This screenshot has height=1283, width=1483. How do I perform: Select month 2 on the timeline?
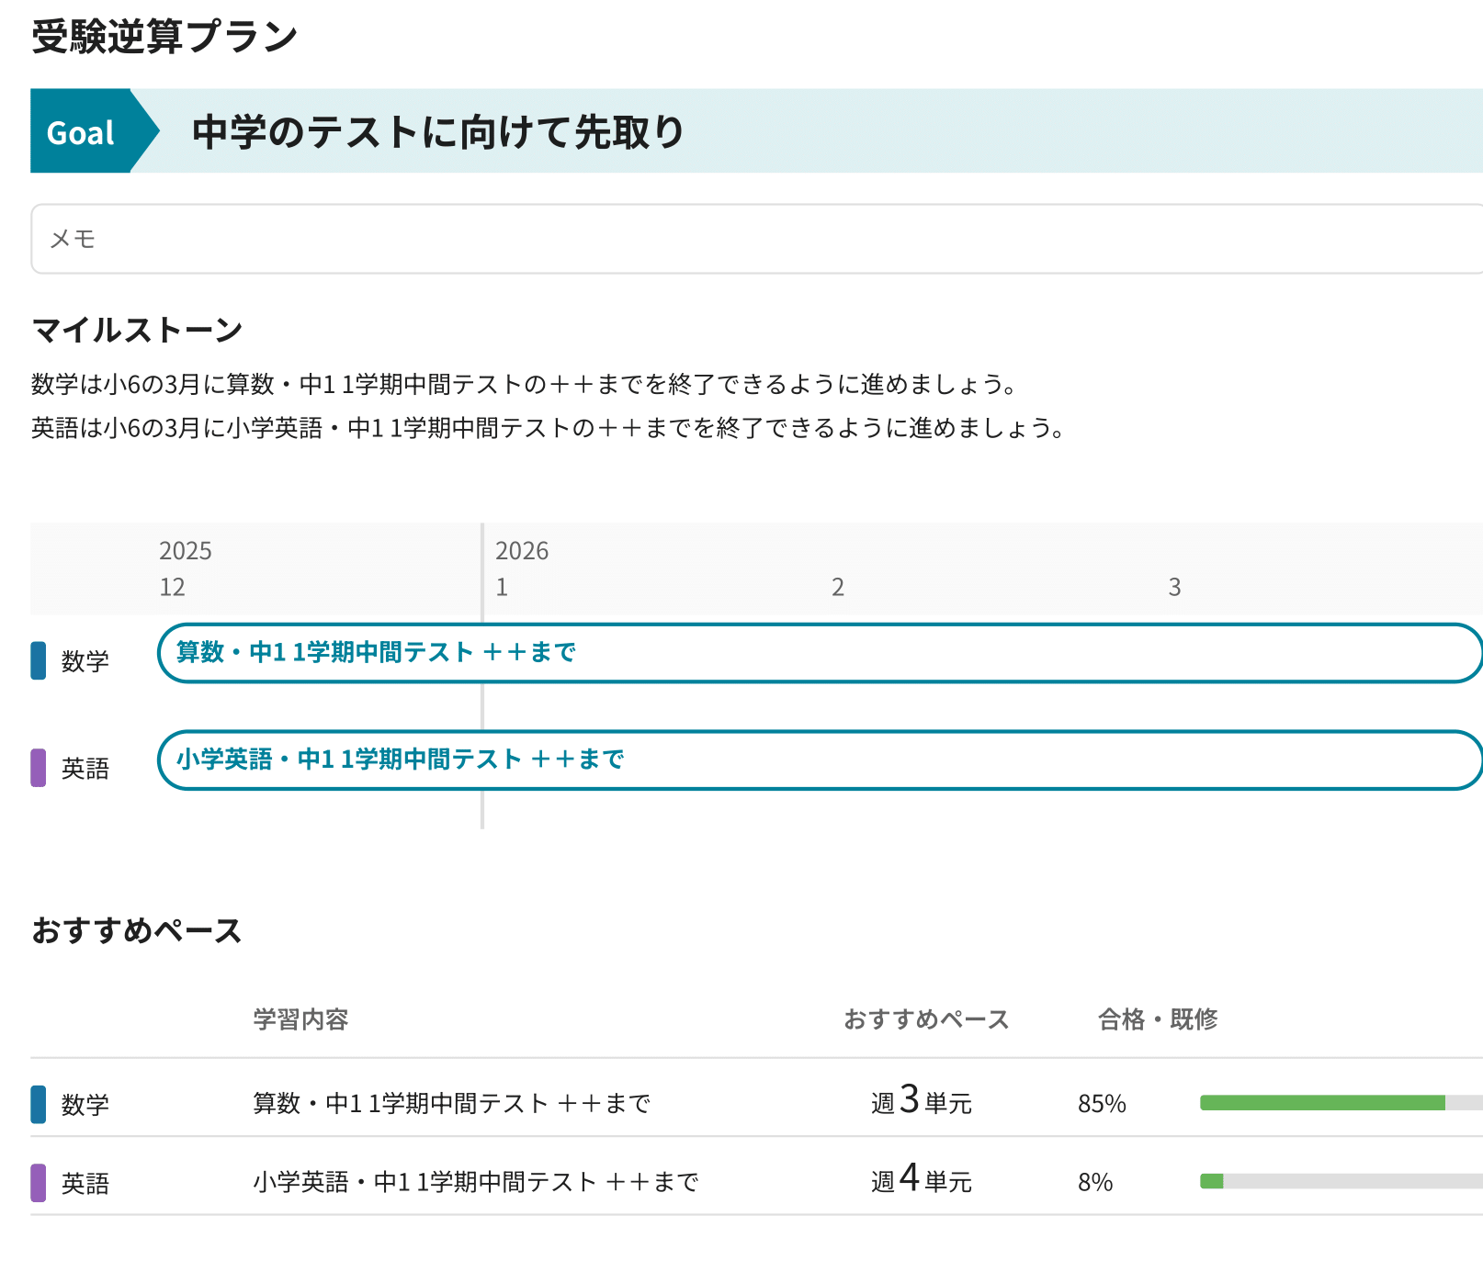pyautogui.click(x=838, y=587)
